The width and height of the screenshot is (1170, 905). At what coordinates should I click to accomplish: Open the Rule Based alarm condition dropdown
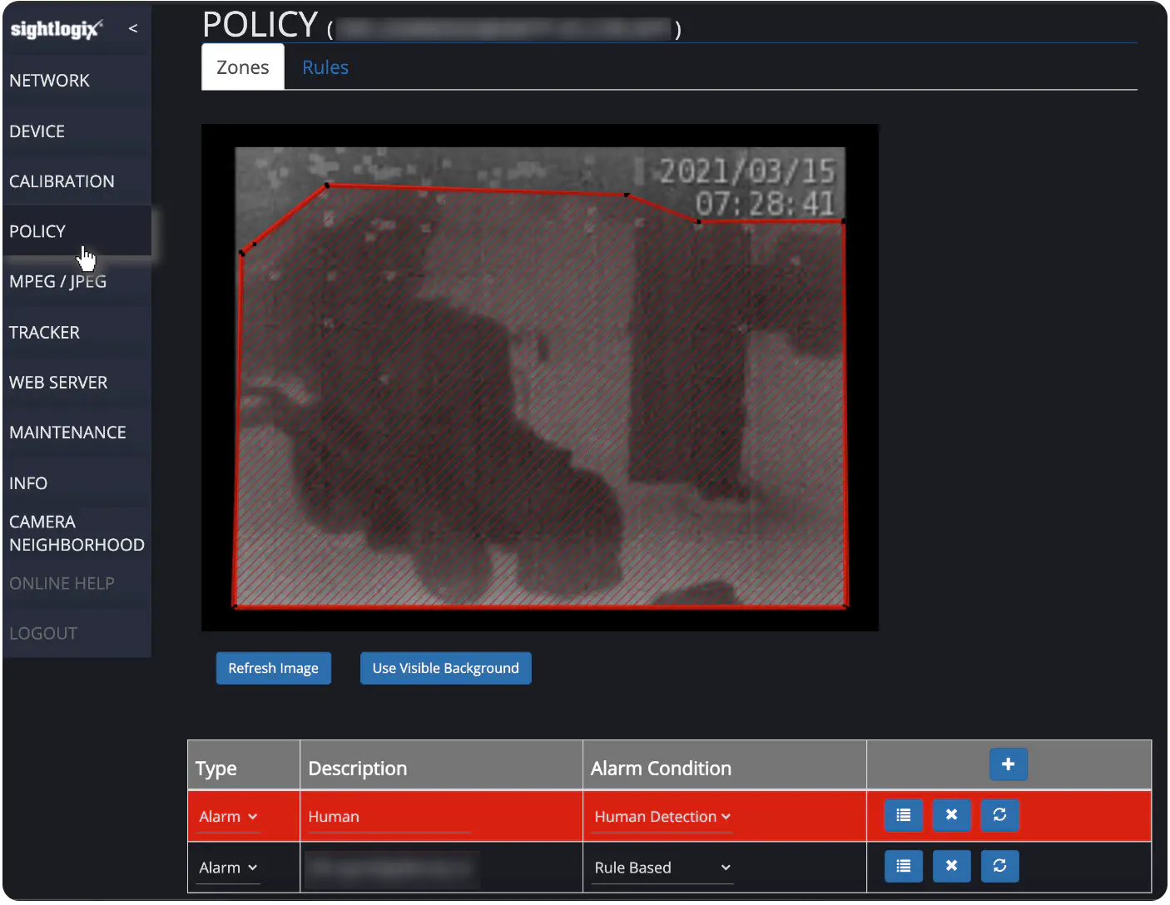(x=662, y=868)
